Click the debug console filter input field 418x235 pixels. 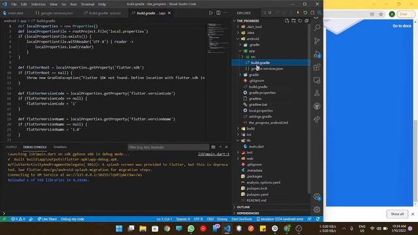(x=168, y=147)
